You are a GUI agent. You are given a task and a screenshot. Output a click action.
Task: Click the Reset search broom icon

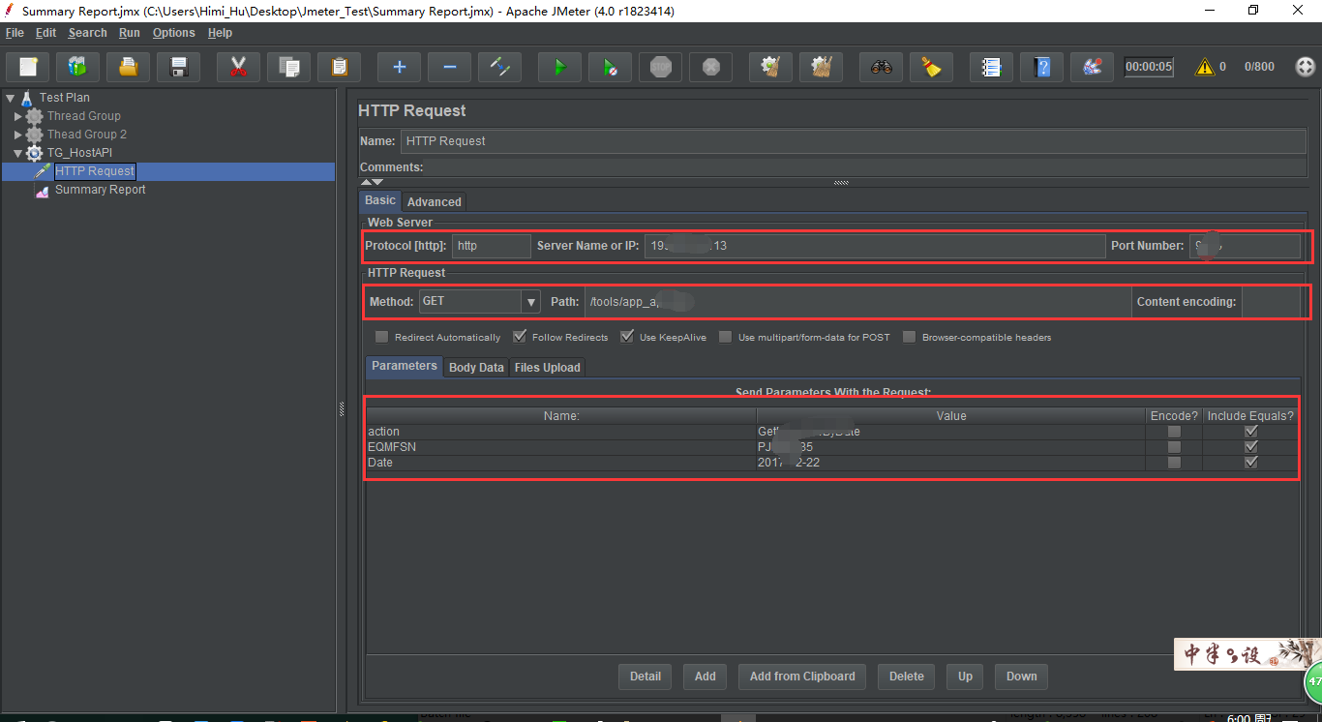pyautogui.click(x=931, y=67)
